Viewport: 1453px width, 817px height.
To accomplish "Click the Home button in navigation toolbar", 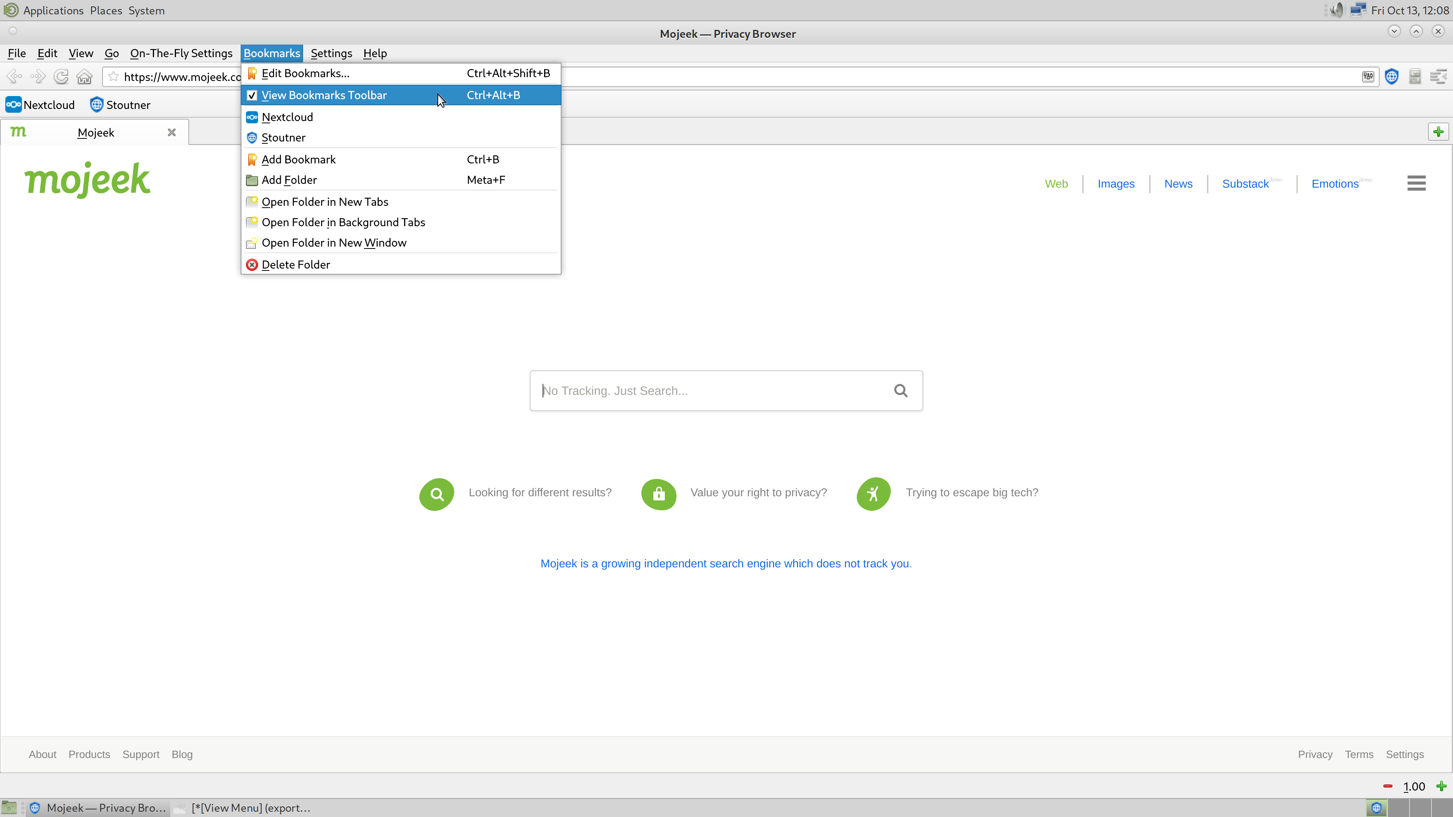I will (x=84, y=77).
